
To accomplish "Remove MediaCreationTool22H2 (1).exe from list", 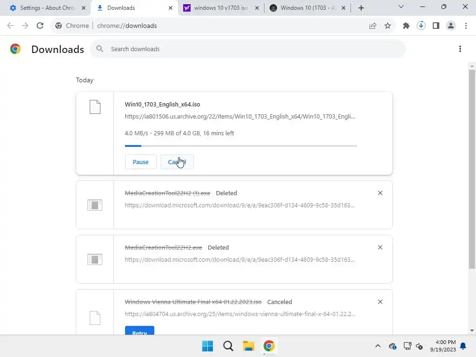I will 380,193.
